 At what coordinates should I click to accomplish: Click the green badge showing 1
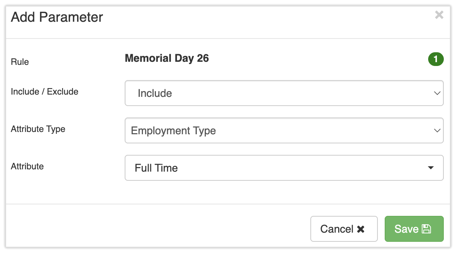pos(436,59)
